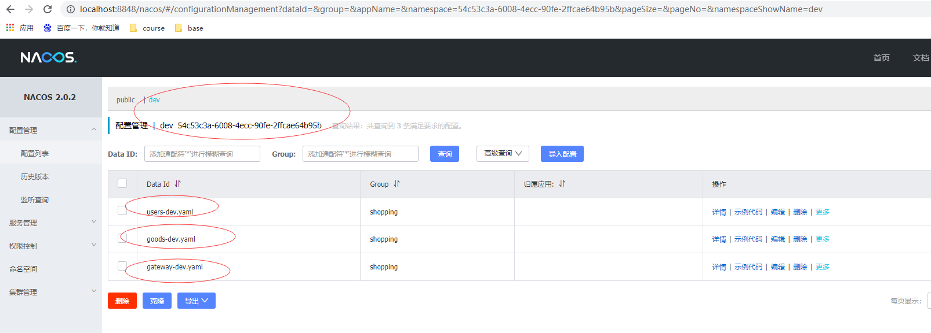Sort by Data Id column
Viewport: 931px width, 333px height.
(178, 184)
